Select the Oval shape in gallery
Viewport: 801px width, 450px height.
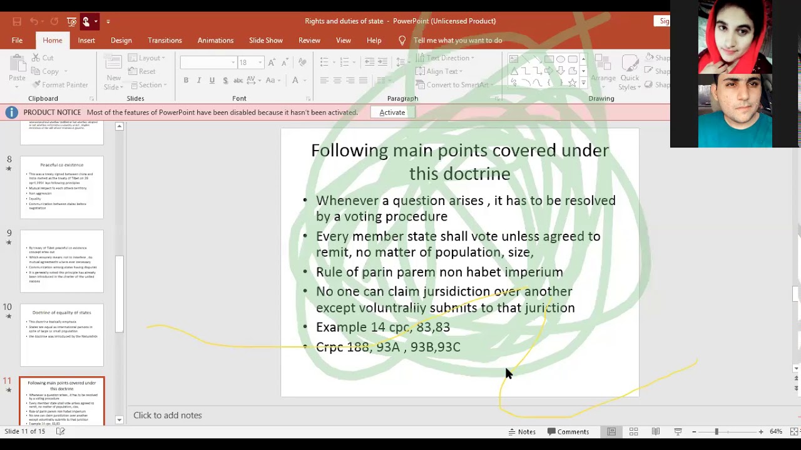click(561, 59)
